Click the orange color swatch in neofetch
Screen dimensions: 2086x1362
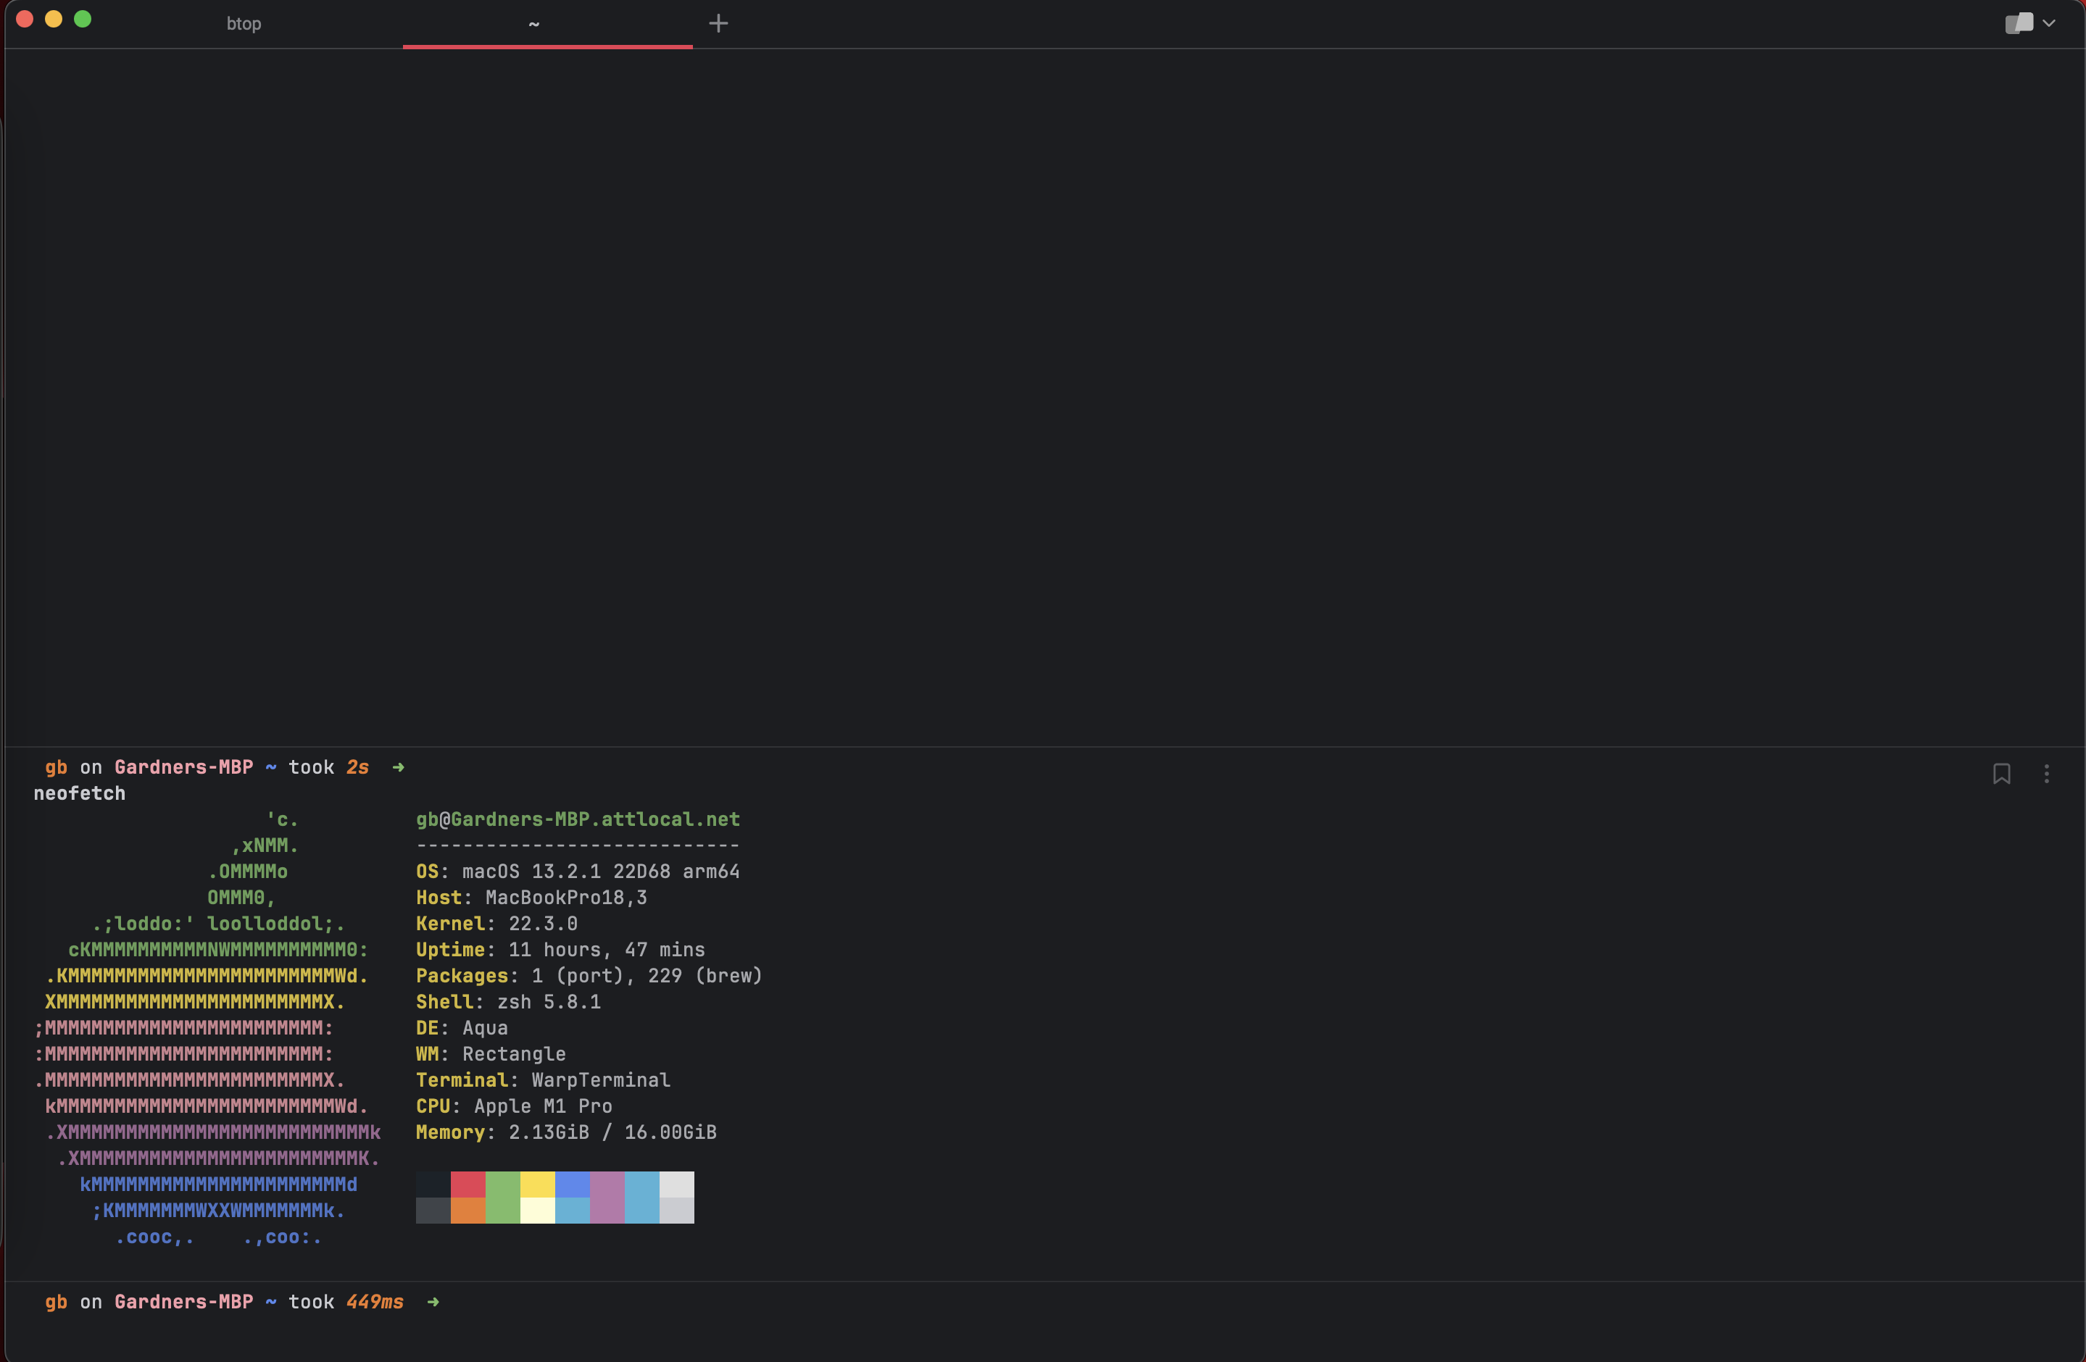click(x=468, y=1211)
